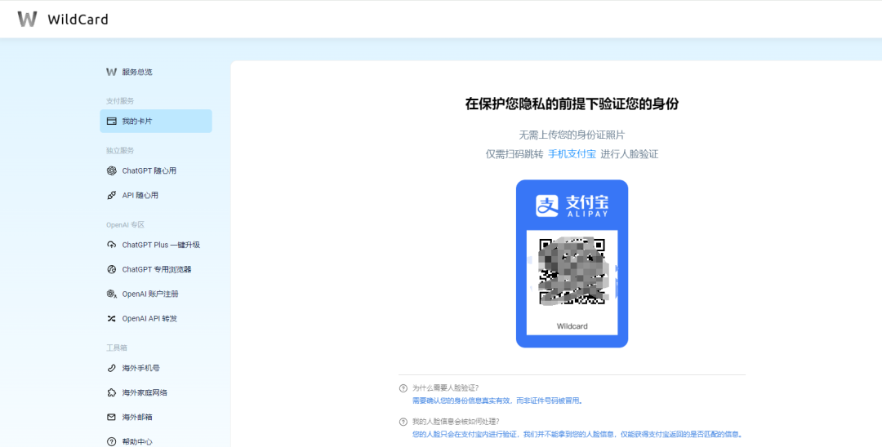Image resolution: width=882 pixels, height=447 pixels.
Task: Click the question icon for 帮助中心
Action: [x=111, y=442]
